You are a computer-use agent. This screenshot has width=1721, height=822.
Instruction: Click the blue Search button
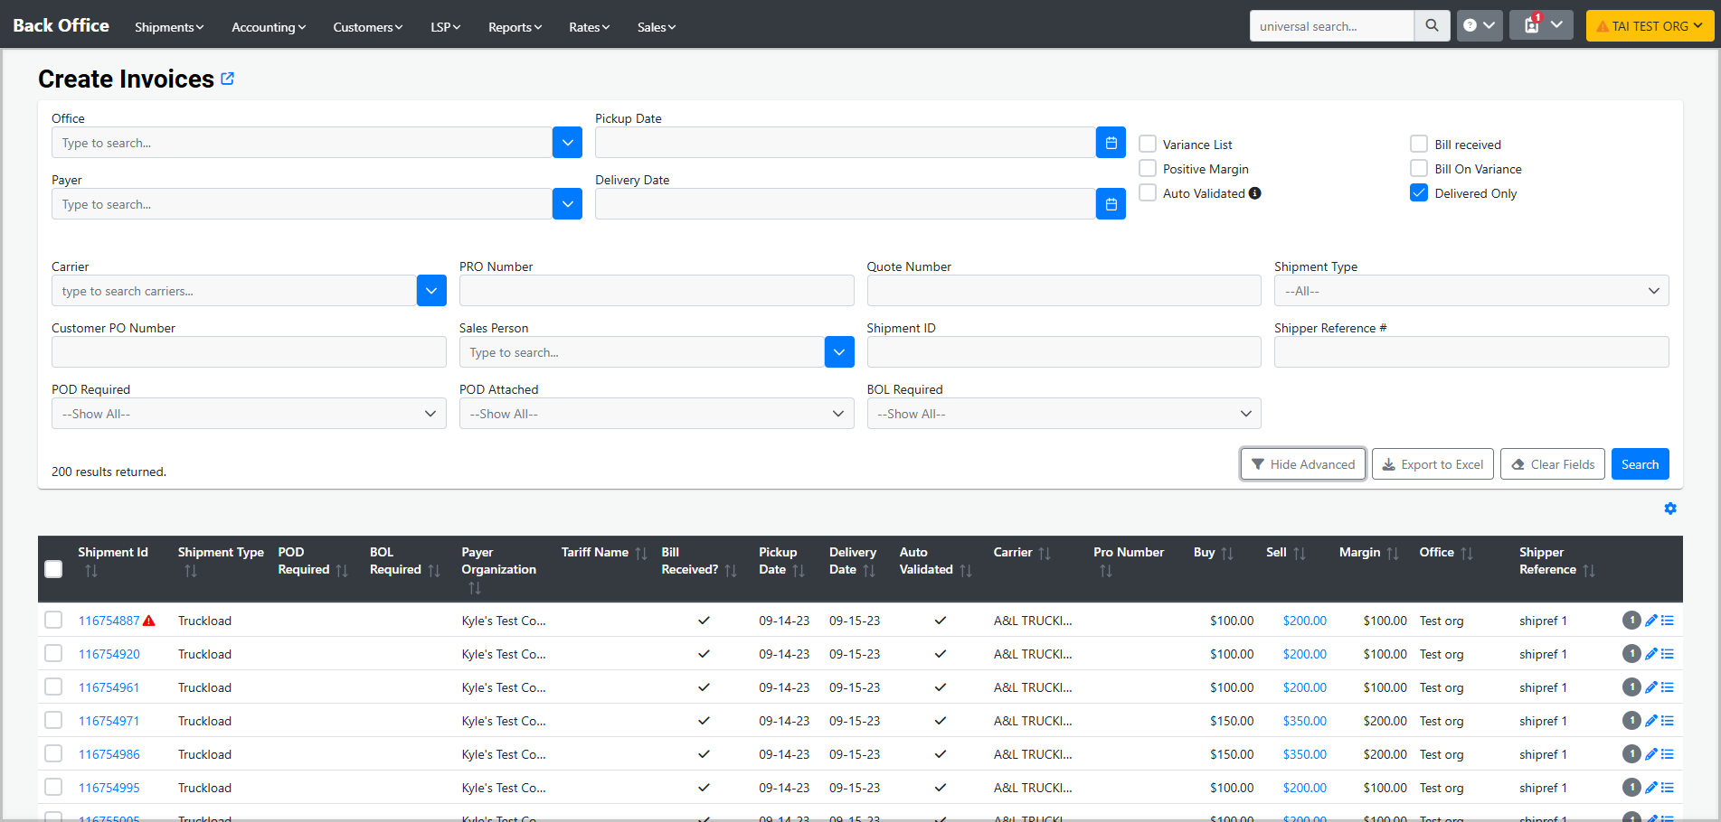[1639, 464]
